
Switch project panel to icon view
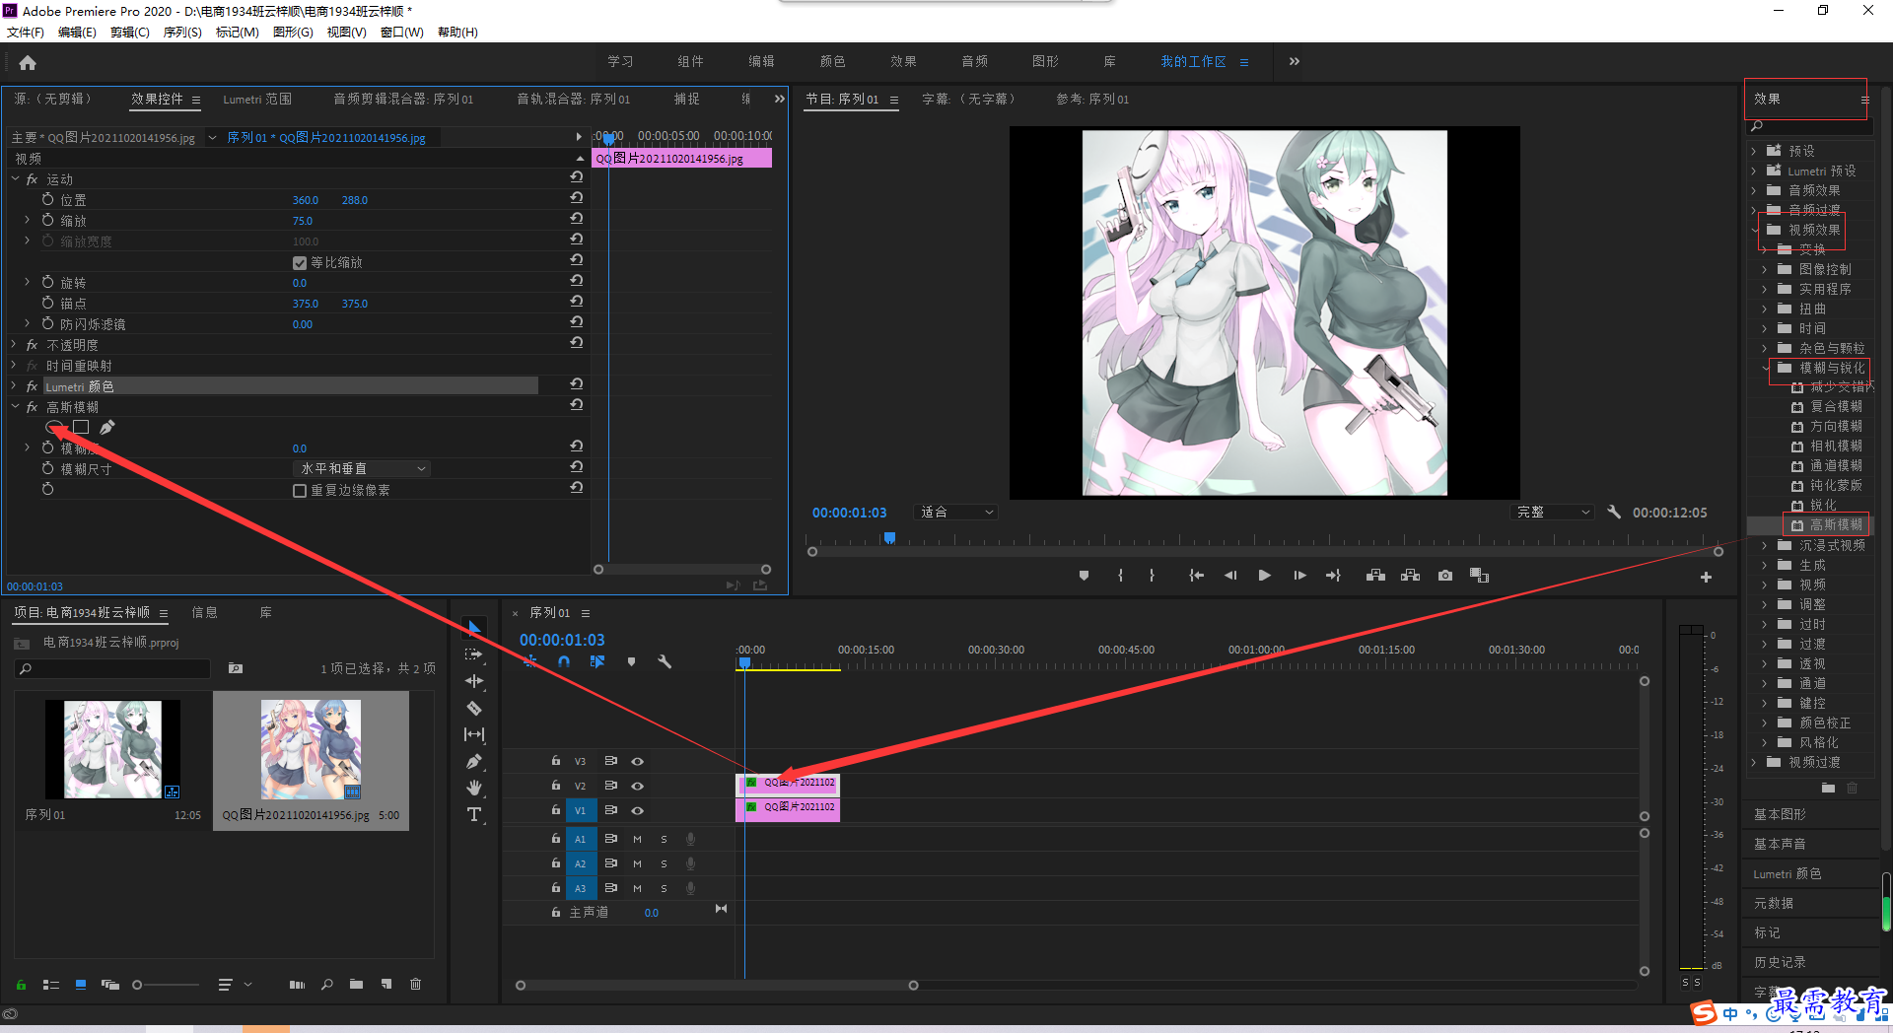tap(81, 985)
